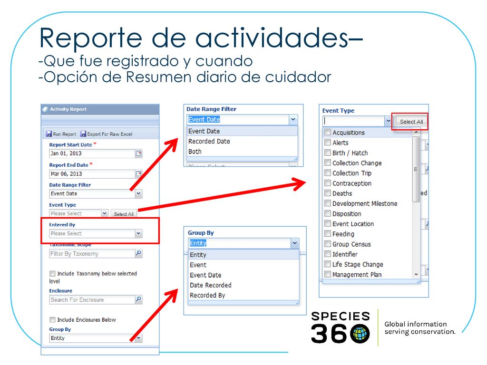Check Life Stage Change event type
Screen dimensions: 487x365
(327, 264)
